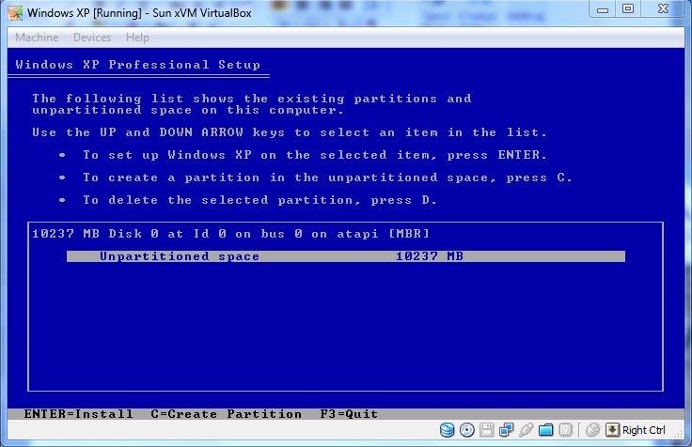This screenshot has width=692, height=447.
Task: Click the Disk 0 atapi [MBR] header line
Action: pos(230,234)
